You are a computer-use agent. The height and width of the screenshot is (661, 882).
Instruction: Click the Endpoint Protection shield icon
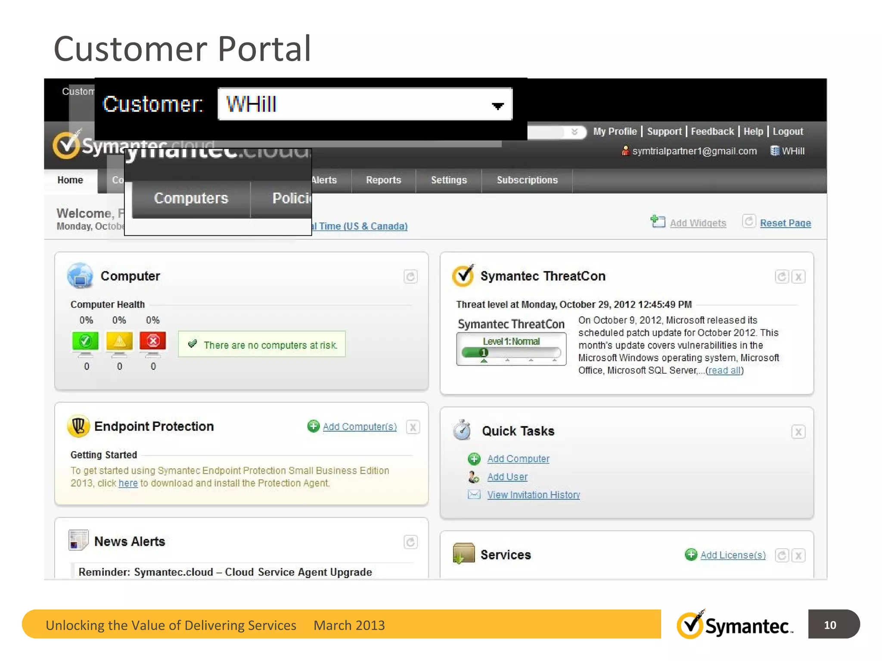(78, 426)
